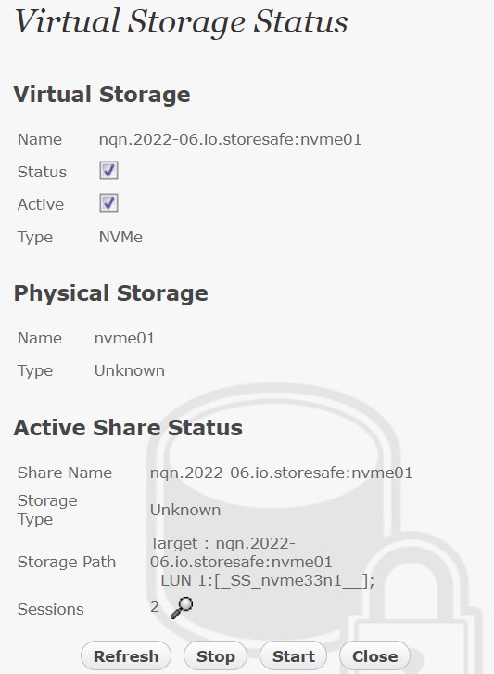Click the Active Share Status heading

tap(128, 428)
